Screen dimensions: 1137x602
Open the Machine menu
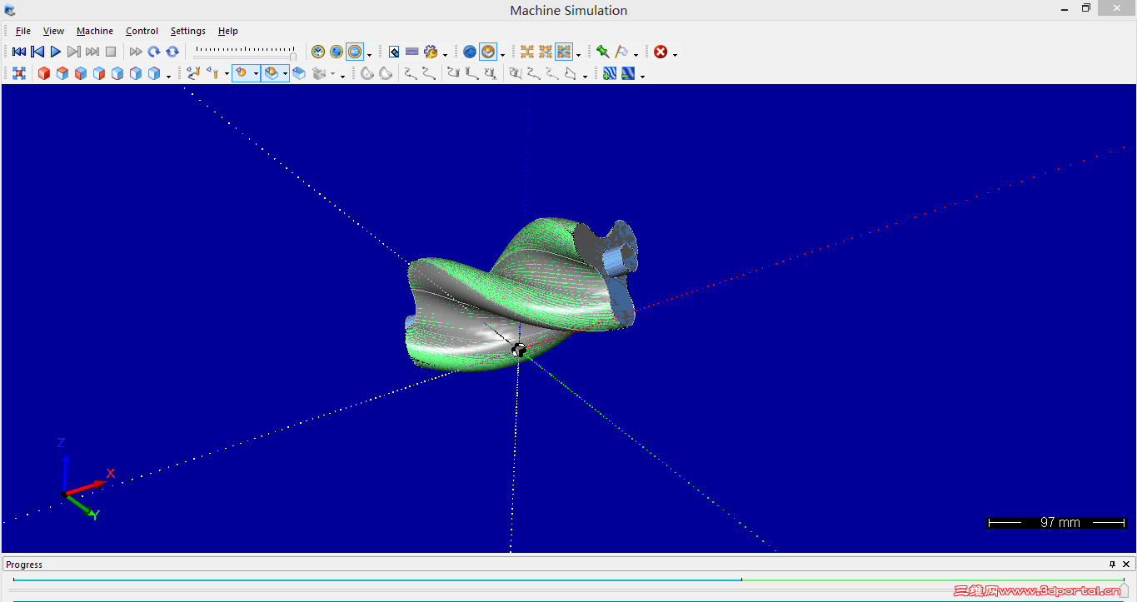[95, 31]
